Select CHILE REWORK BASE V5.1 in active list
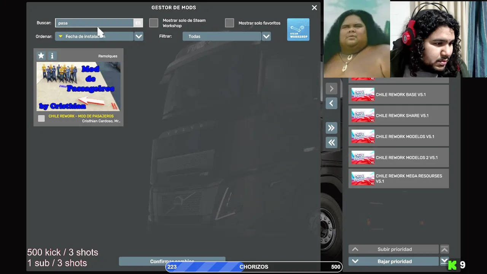 399,95
